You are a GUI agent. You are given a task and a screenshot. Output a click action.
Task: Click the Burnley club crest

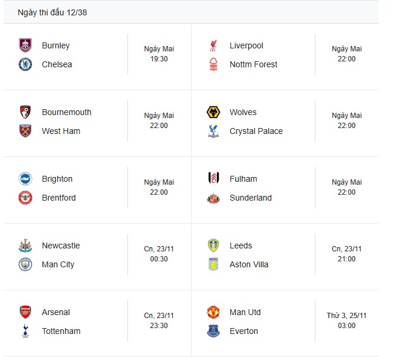(25, 46)
